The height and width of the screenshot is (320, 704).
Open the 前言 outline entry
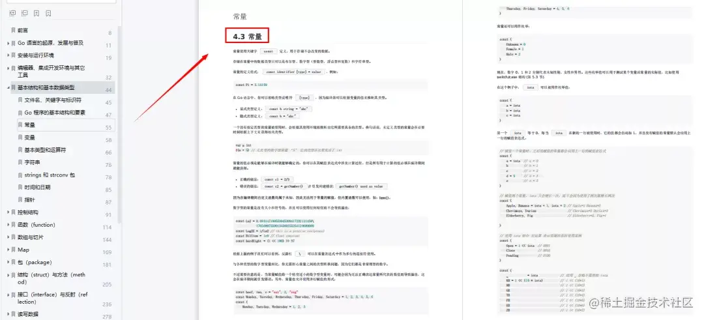[23, 30]
